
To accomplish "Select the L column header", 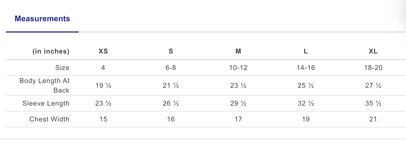I will [305, 52].
